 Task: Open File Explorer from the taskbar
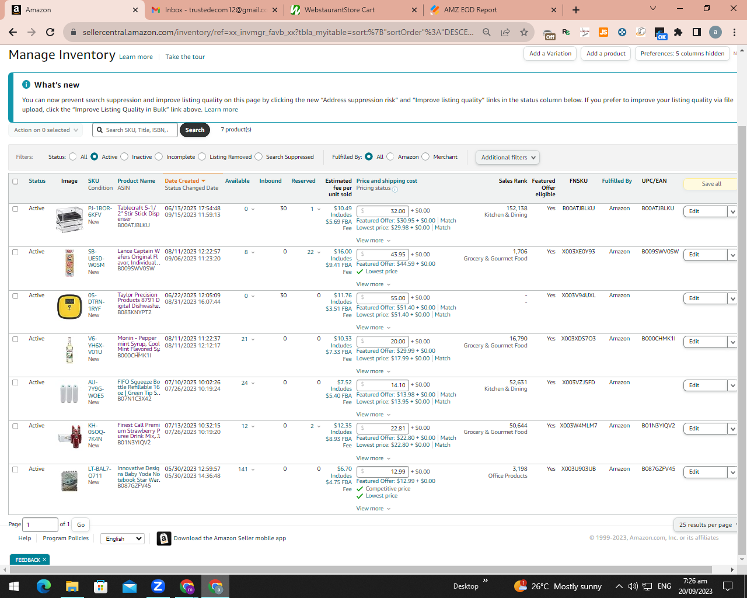(72, 586)
